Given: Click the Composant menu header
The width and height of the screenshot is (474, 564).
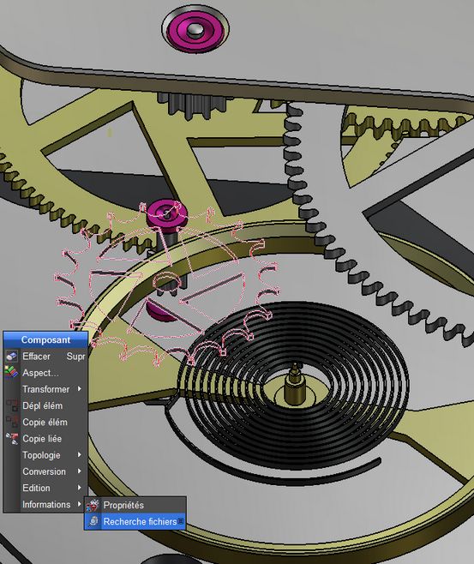Looking at the screenshot, I should (45, 339).
